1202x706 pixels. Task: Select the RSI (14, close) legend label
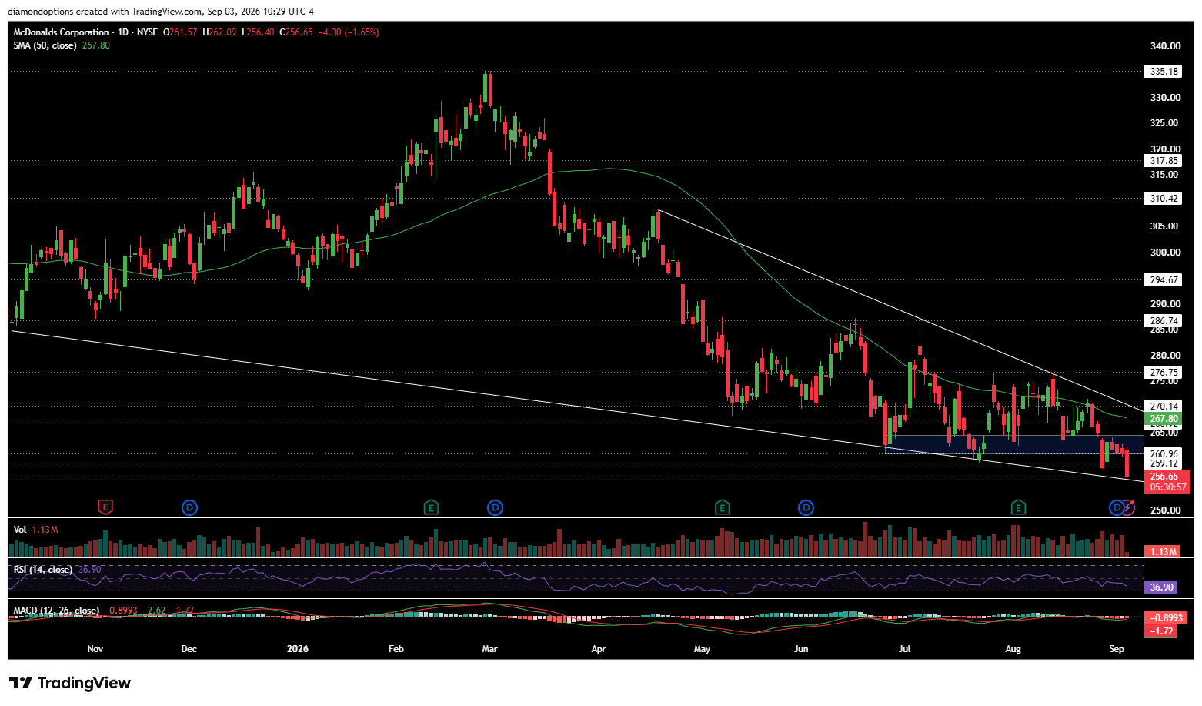(x=43, y=570)
